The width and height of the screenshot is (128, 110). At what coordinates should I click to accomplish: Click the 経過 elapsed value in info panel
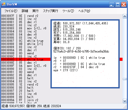tap(81, 23)
